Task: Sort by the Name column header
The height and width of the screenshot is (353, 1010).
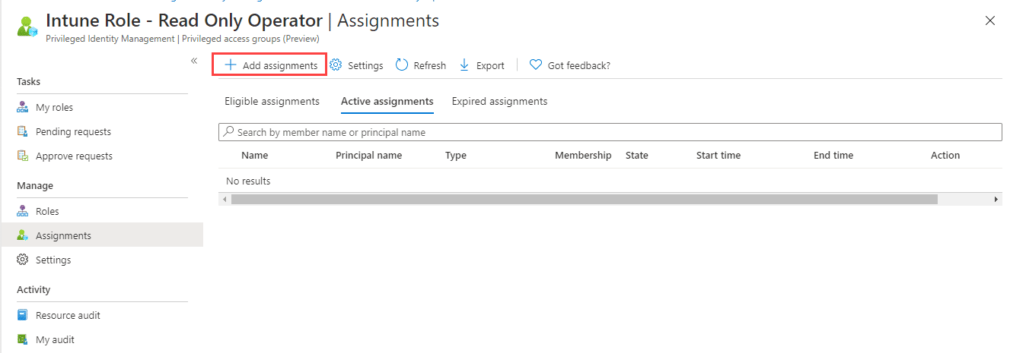Action: click(x=254, y=155)
